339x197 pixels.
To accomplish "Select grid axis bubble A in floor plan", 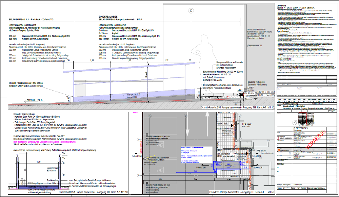I will coord(149,115).
